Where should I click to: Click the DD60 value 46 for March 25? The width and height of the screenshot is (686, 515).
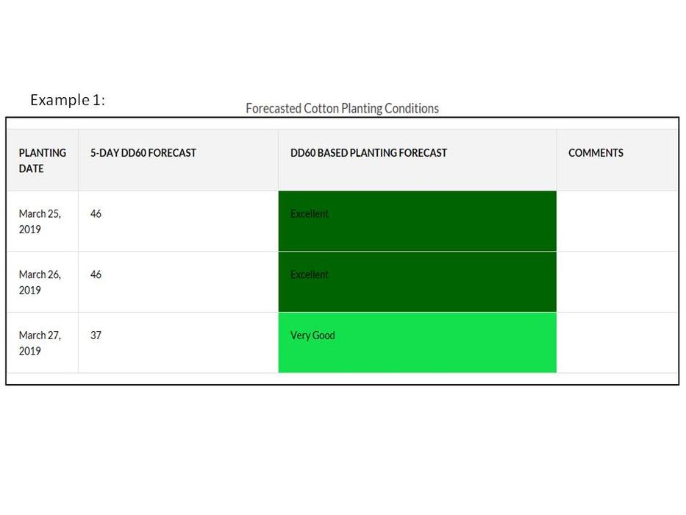pos(96,213)
